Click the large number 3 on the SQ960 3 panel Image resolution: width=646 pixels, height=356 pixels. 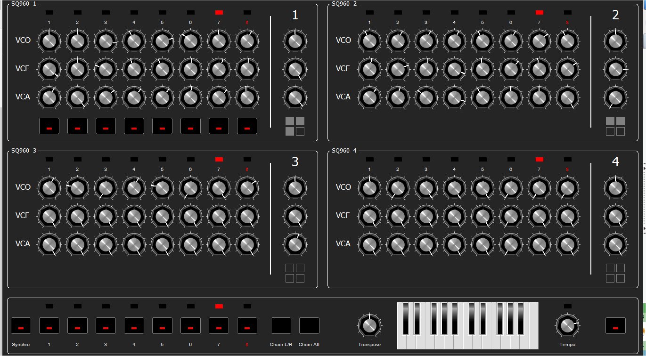295,162
